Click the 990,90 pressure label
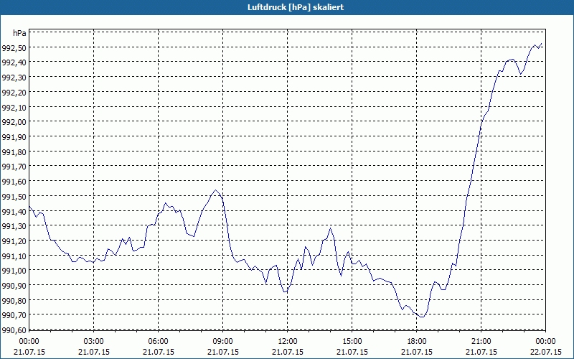Viewport: 574px width, 359px height. coord(14,286)
